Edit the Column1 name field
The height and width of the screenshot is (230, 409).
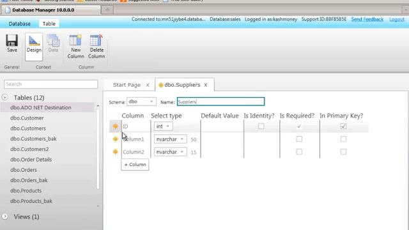click(135, 139)
